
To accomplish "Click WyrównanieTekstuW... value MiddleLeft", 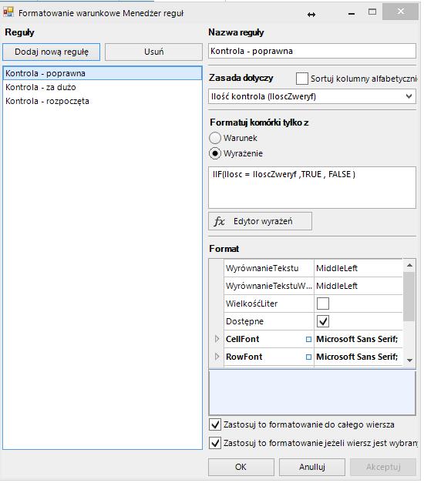I will pos(358,286).
